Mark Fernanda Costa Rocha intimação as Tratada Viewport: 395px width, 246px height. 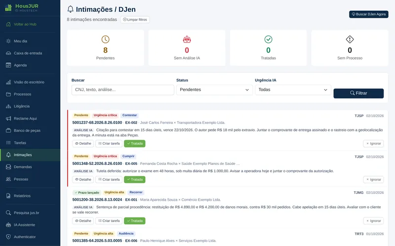click(x=134, y=180)
